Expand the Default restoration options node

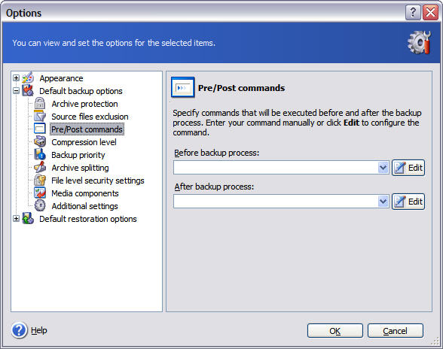coord(16,219)
